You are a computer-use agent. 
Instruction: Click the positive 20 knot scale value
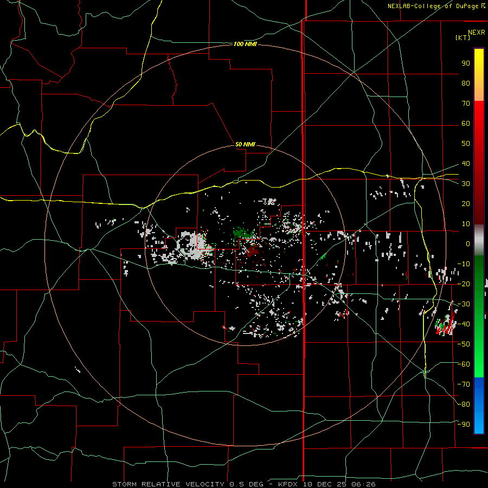[466, 204]
